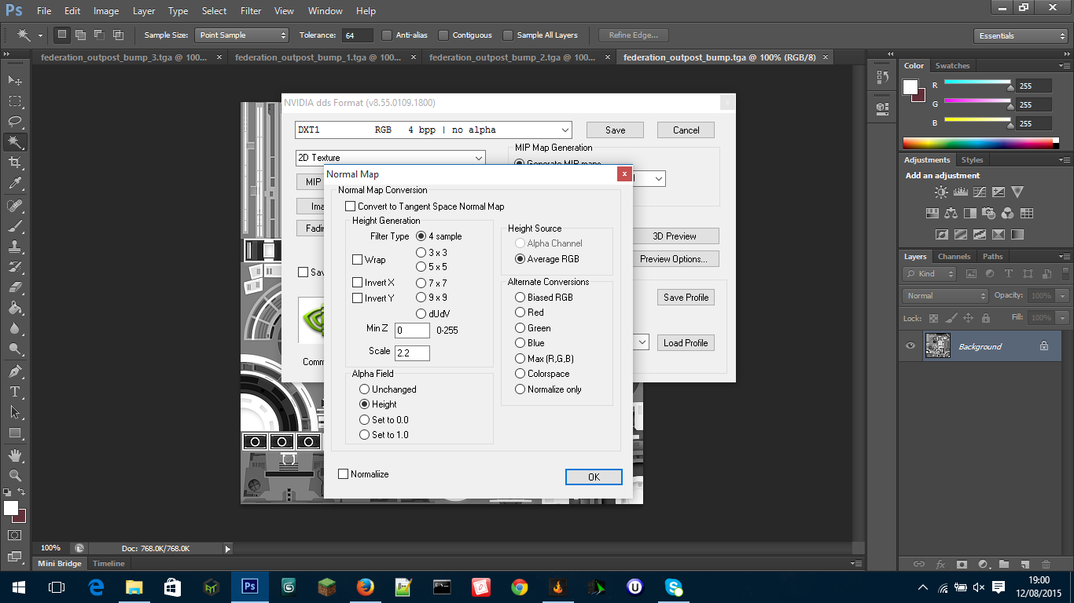
Task: Select Normalize only conversion
Action: point(520,389)
